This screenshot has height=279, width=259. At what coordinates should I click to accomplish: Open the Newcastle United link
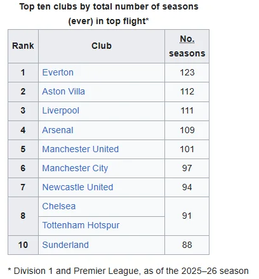(x=77, y=187)
